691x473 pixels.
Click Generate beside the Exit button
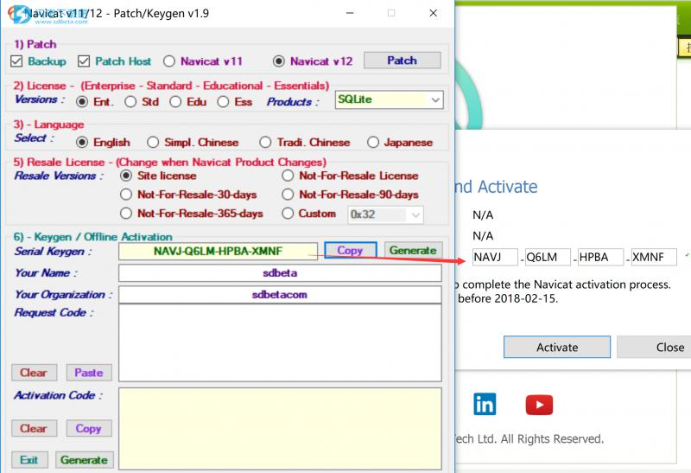pos(84,460)
